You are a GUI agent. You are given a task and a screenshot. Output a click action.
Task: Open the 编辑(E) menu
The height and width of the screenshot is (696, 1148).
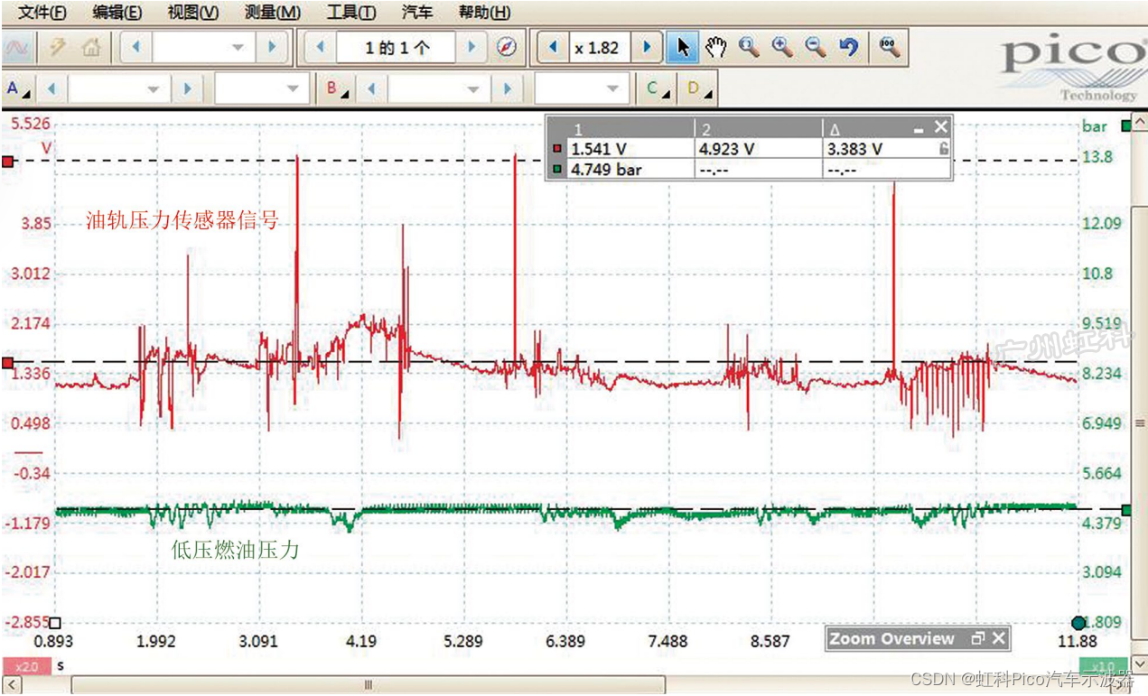pos(117,13)
